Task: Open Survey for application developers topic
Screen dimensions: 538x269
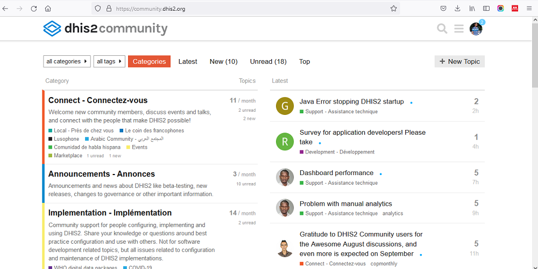Action: point(362,137)
